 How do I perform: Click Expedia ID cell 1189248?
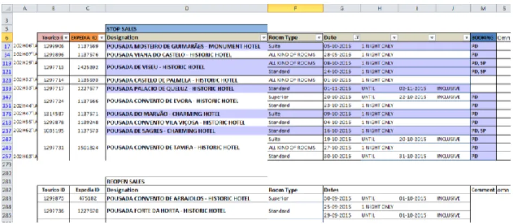coord(87,123)
